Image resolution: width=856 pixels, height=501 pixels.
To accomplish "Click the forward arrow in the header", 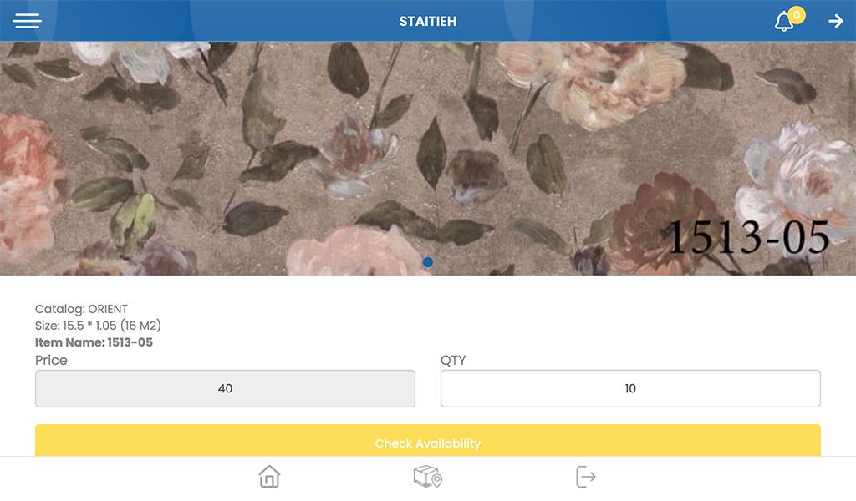I will [x=836, y=21].
